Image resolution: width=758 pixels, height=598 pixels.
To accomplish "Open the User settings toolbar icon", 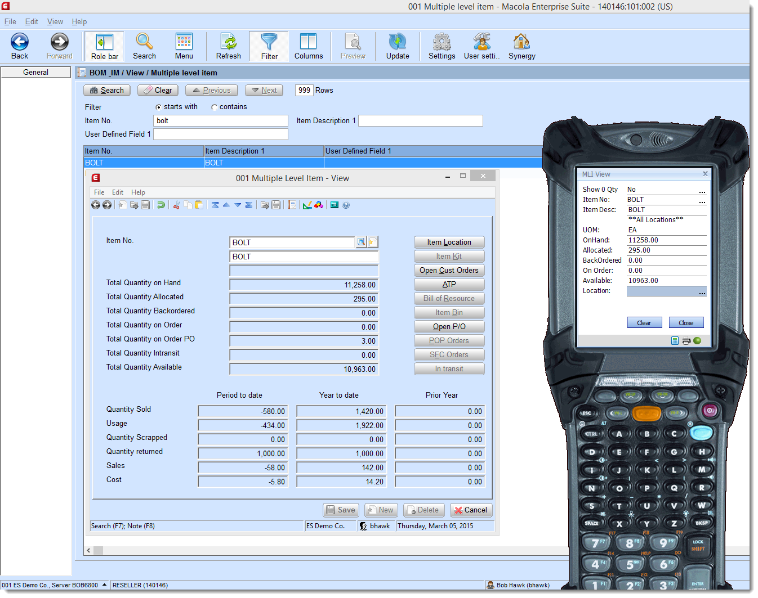I will pyautogui.click(x=482, y=46).
